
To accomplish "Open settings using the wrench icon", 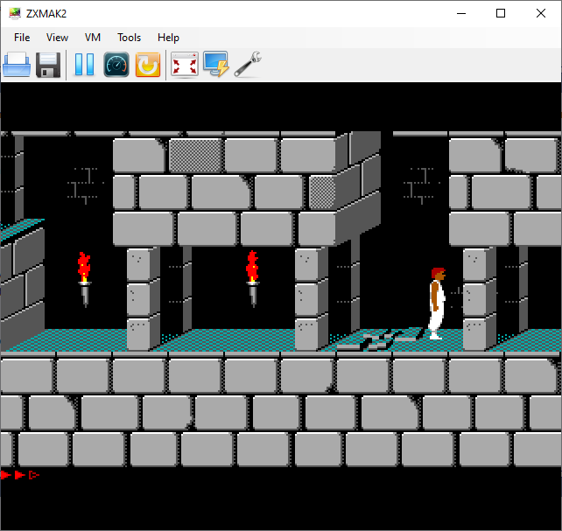I will click(249, 65).
